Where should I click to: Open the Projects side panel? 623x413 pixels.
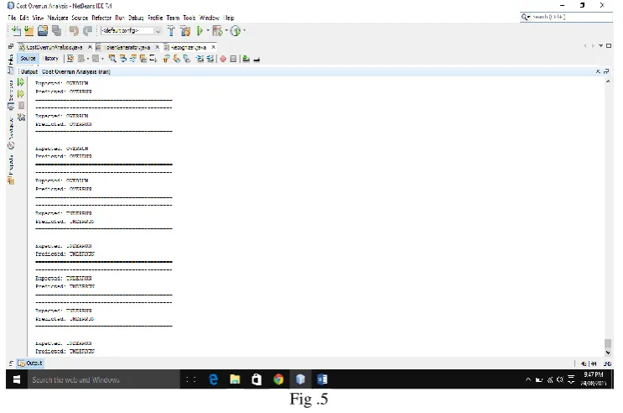tap(11, 170)
